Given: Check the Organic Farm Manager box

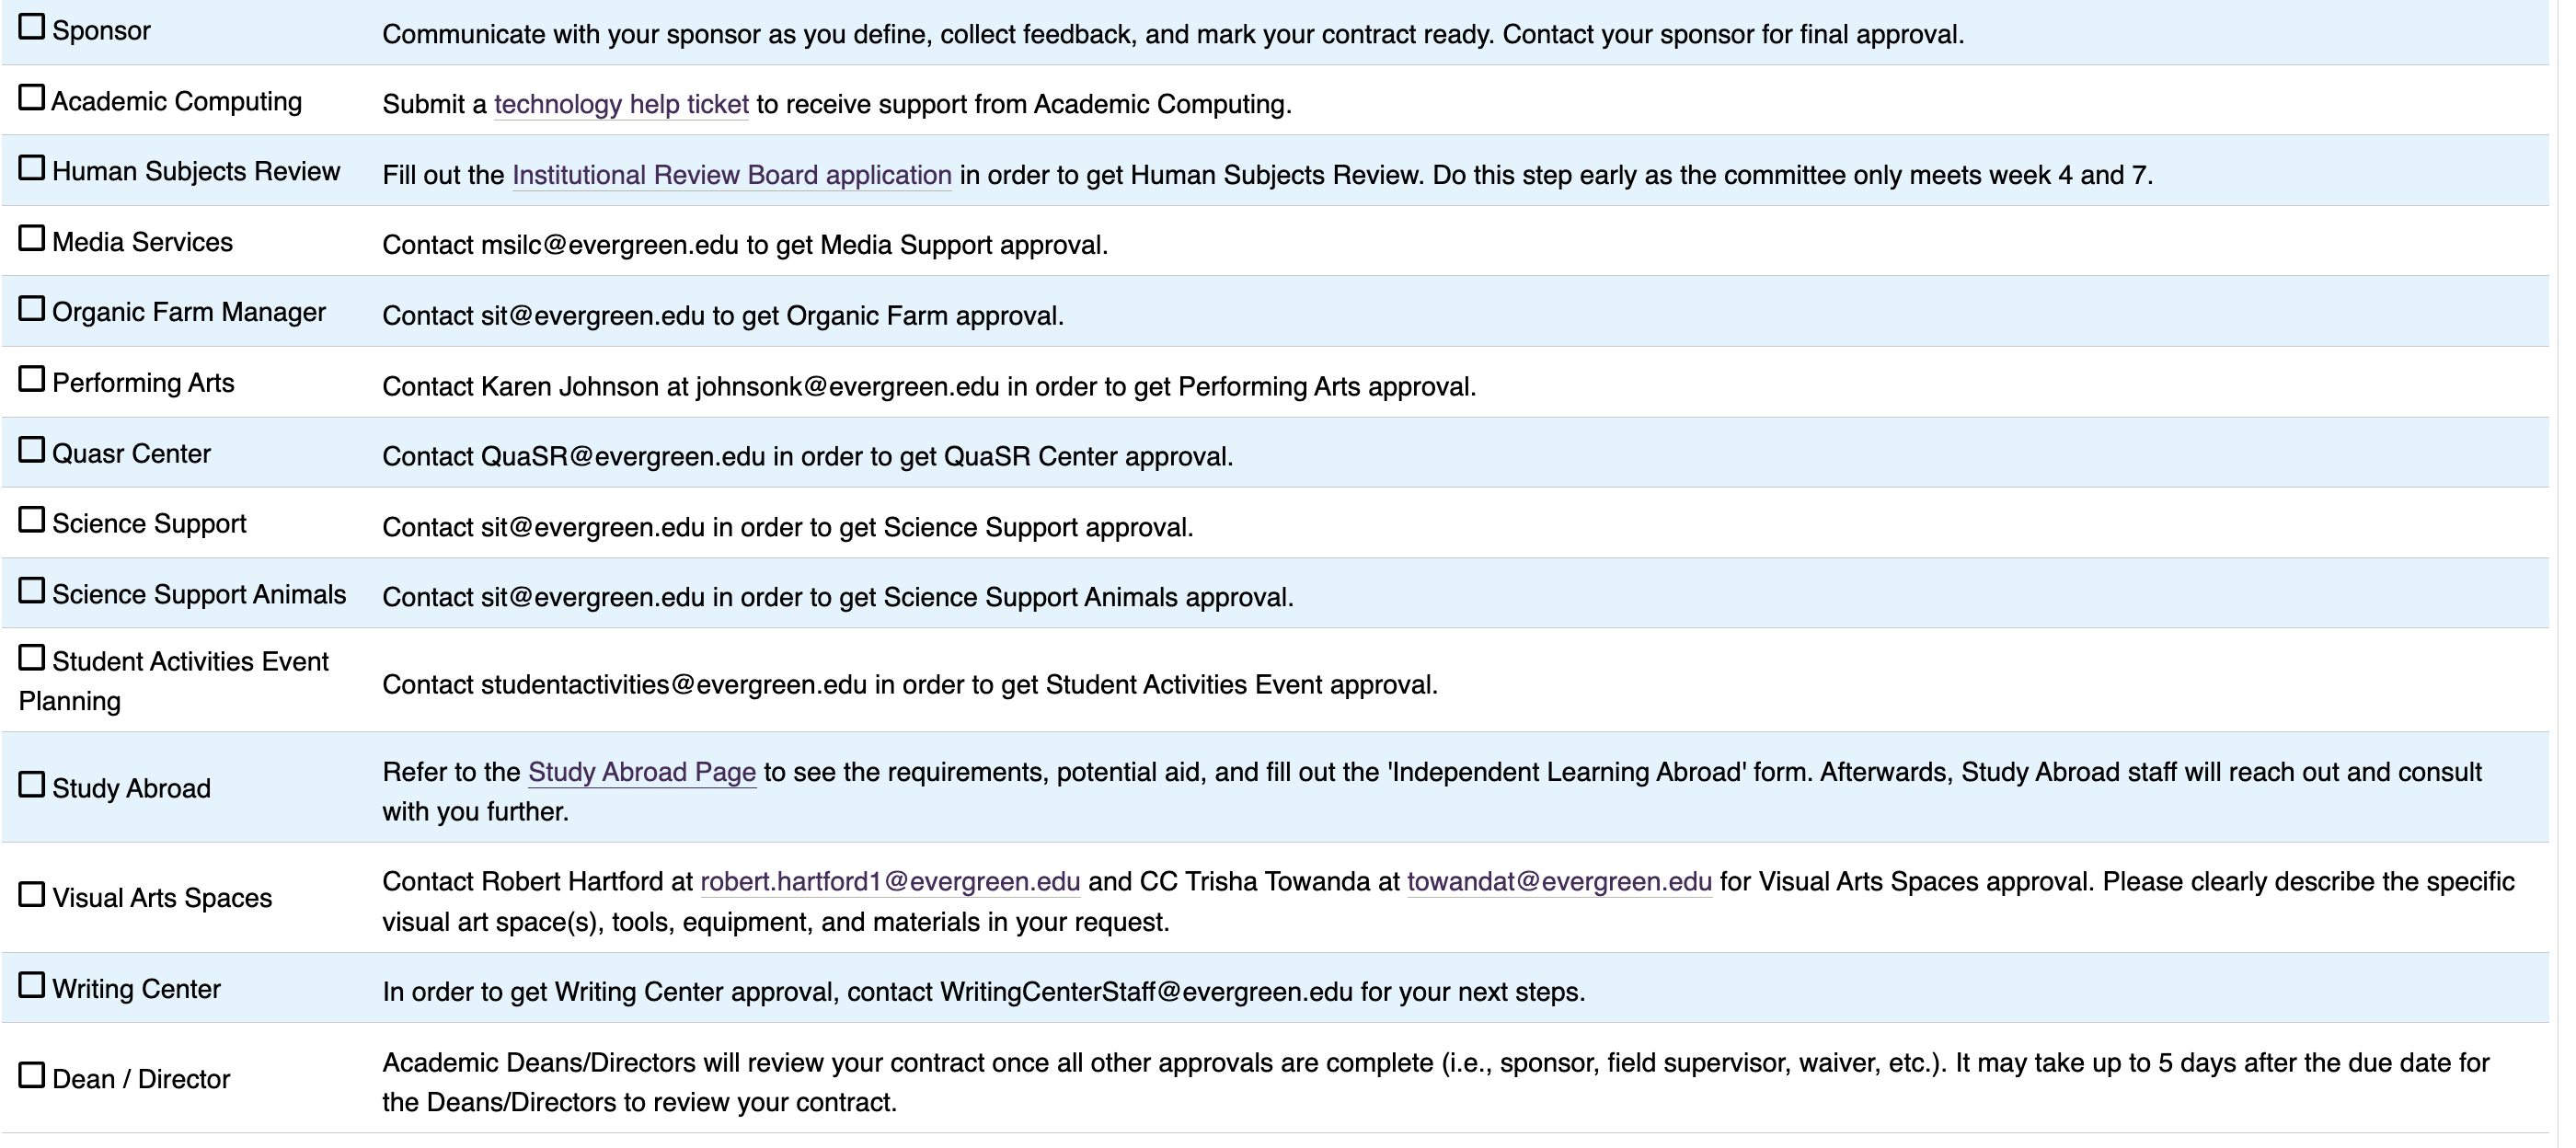Looking at the screenshot, I should (32, 309).
